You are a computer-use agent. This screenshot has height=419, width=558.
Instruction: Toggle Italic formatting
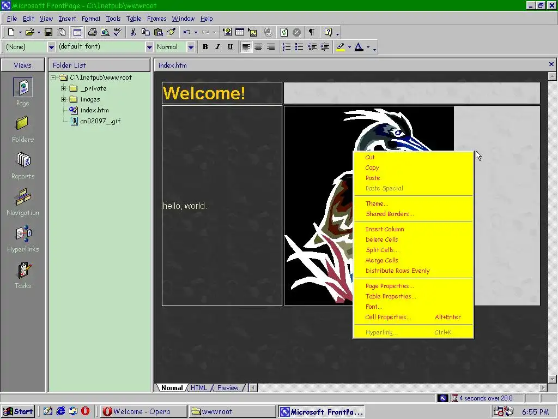coord(217,47)
